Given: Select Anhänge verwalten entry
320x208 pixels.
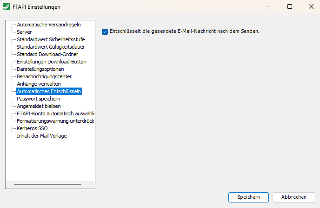Looking at the screenshot, I should pyautogui.click(x=39, y=84).
